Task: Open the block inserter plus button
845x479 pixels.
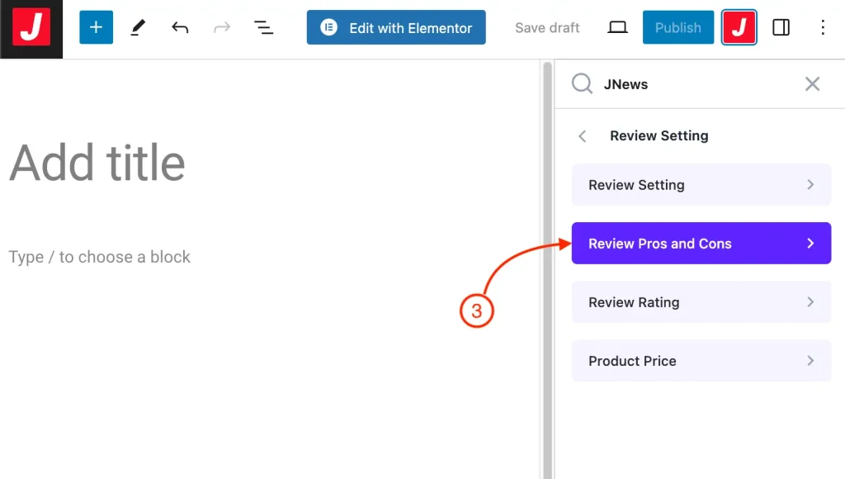Action: [96, 28]
